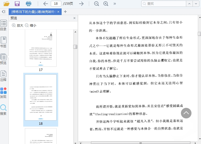Click the back-to-top round arrow button

186,113
